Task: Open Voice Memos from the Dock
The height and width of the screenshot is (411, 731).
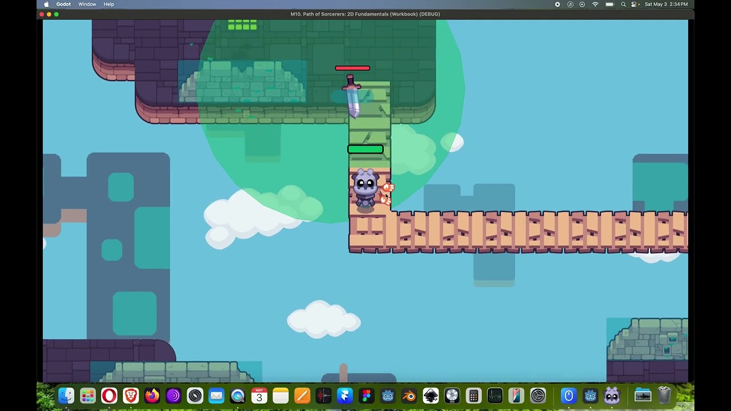Action: [x=323, y=396]
